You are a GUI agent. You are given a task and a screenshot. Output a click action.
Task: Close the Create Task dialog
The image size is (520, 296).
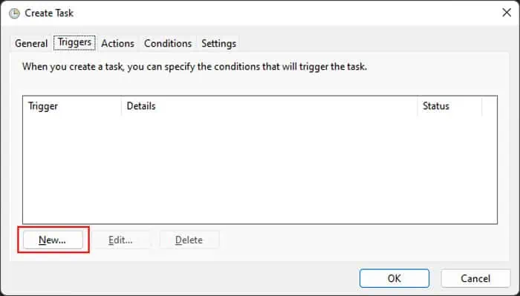tap(507, 13)
